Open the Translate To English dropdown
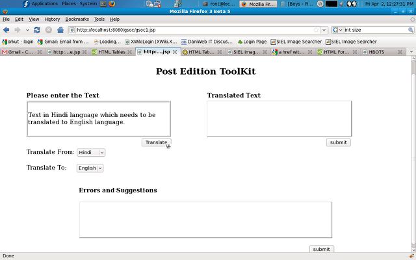Screen dimensions: 416x260 [90, 168]
